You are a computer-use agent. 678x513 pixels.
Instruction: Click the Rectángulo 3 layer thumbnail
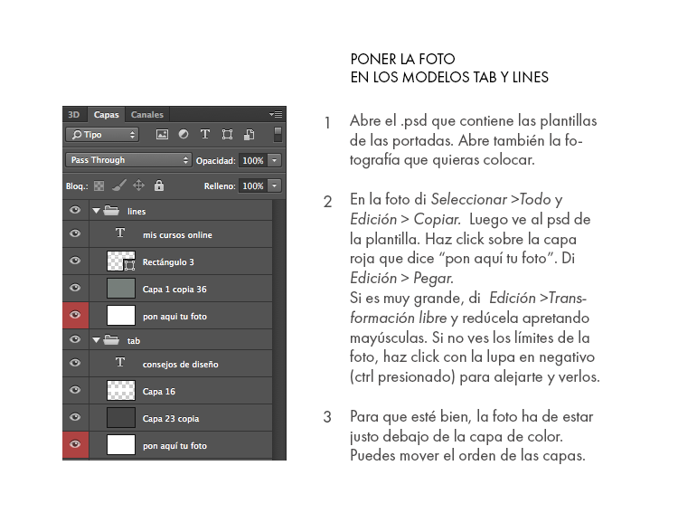pos(121,261)
